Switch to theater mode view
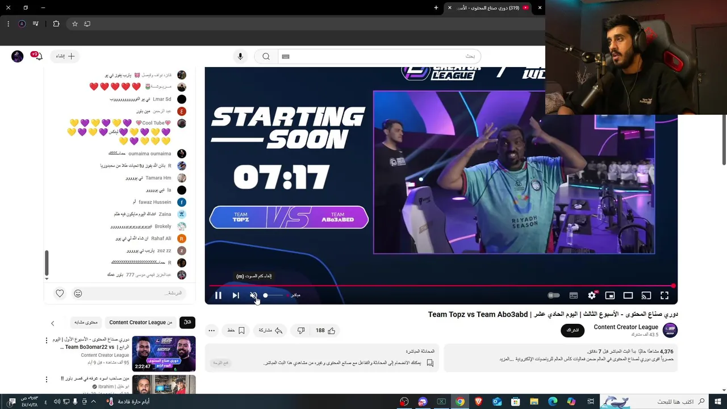This screenshot has width=727, height=409. [628, 295]
